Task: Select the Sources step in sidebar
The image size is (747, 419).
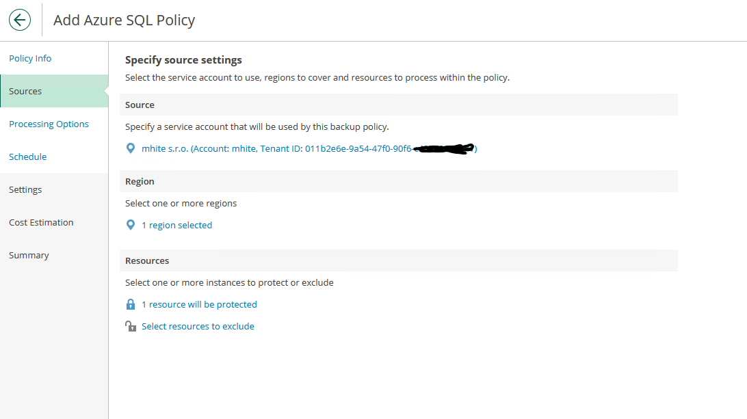Action: pyautogui.click(x=25, y=91)
